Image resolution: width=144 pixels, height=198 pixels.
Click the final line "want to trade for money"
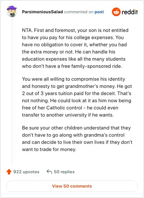pyautogui.click(x=49, y=149)
